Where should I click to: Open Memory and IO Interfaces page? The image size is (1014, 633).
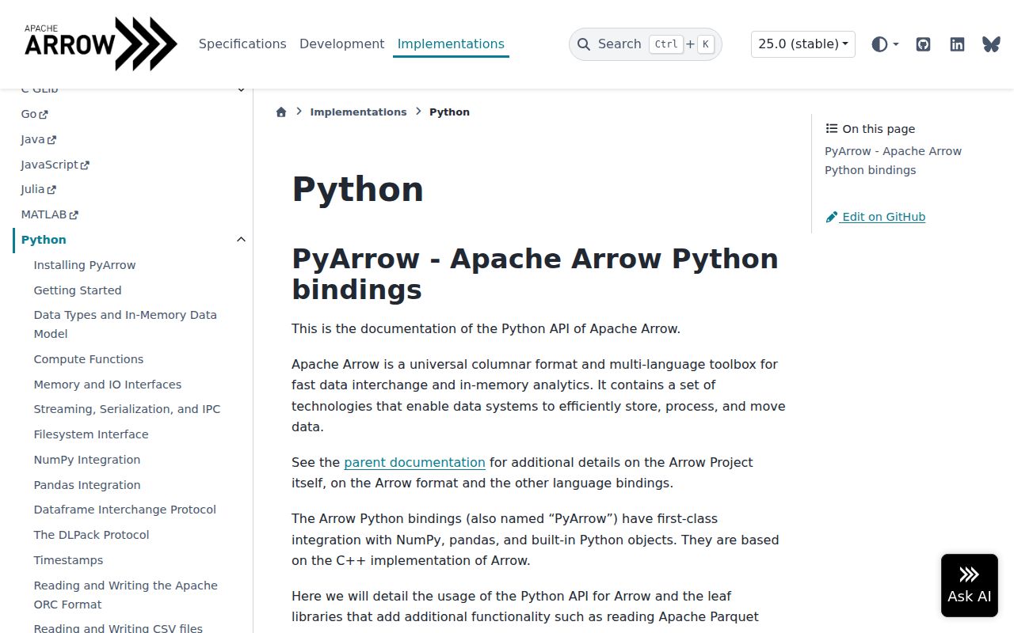pyautogui.click(x=108, y=385)
